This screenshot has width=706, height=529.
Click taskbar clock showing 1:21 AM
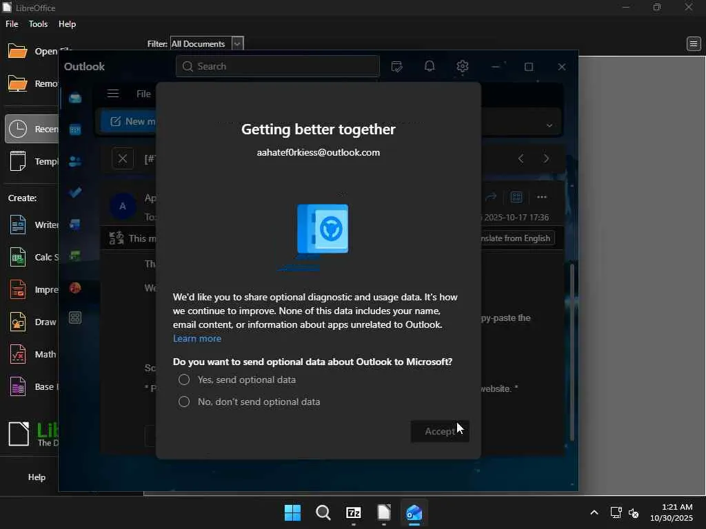[672, 512]
